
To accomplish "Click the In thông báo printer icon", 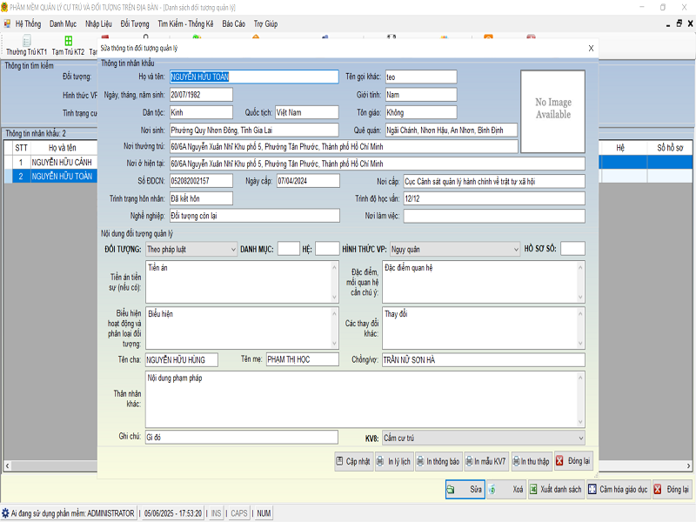I will point(420,461).
